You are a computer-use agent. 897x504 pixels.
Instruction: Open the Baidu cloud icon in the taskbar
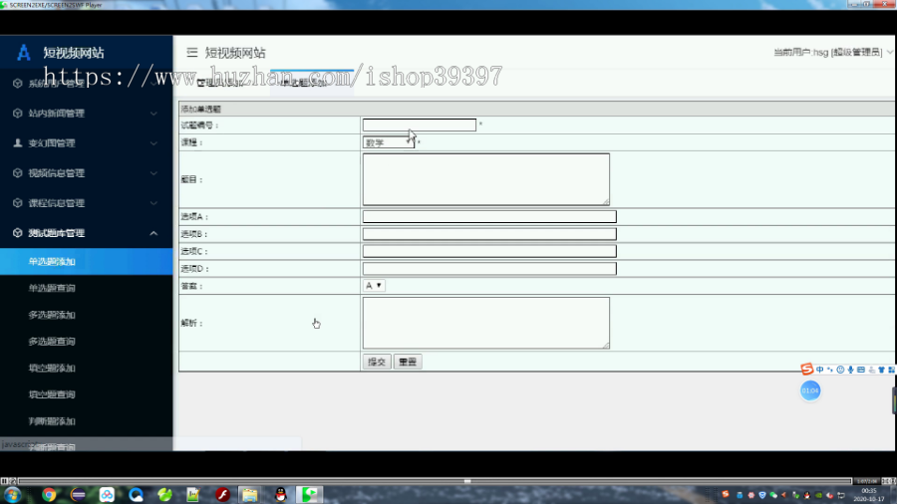107,495
